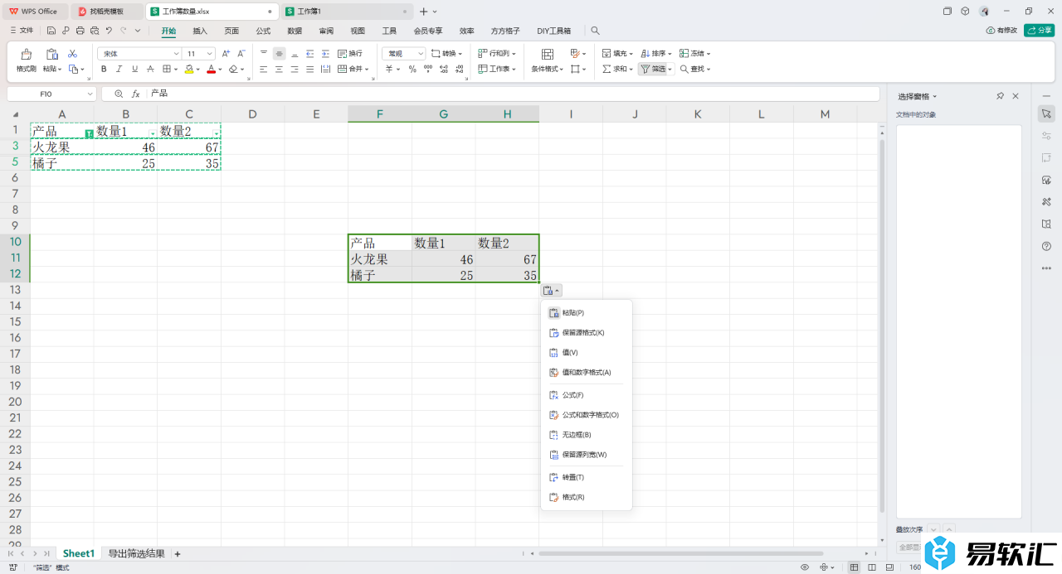The width and height of the screenshot is (1062, 574).
Task: Choose 值(V) paste option
Action: point(587,353)
